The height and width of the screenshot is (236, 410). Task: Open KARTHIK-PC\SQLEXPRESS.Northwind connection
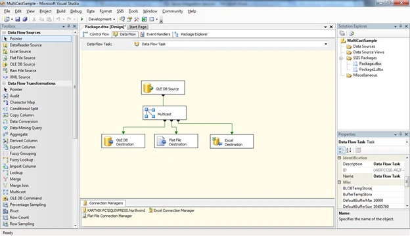tap(114, 210)
